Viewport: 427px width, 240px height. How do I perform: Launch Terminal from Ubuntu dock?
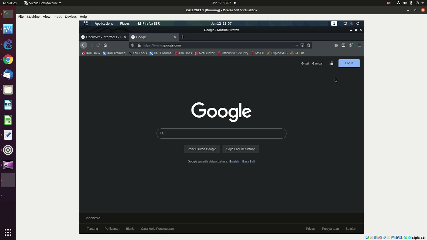pyautogui.click(x=8, y=14)
